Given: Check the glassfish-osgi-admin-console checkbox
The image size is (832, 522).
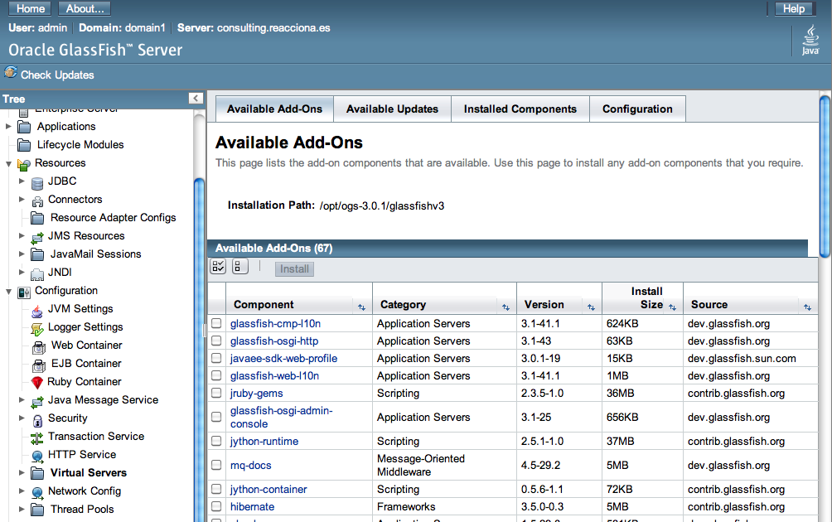Looking at the screenshot, I should click(x=216, y=417).
